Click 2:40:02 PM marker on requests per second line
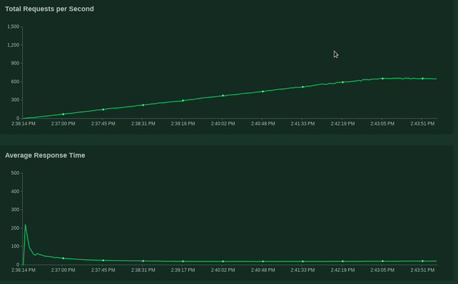 tap(223, 96)
